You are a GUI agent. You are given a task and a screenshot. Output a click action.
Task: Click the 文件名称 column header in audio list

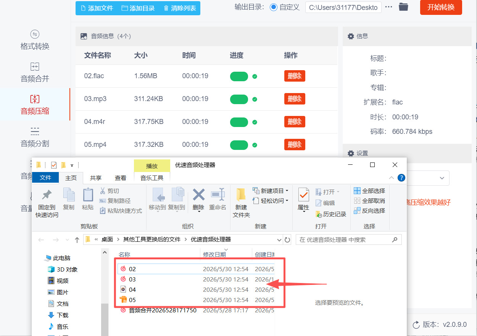pyautogui.click(x=98, y=55)
